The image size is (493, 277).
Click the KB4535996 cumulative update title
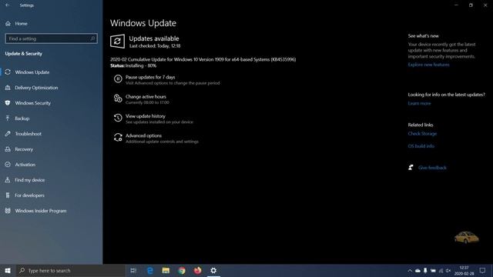click(203, 59)
